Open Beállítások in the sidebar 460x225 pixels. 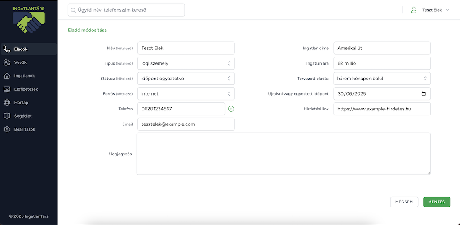coord(29,129)
